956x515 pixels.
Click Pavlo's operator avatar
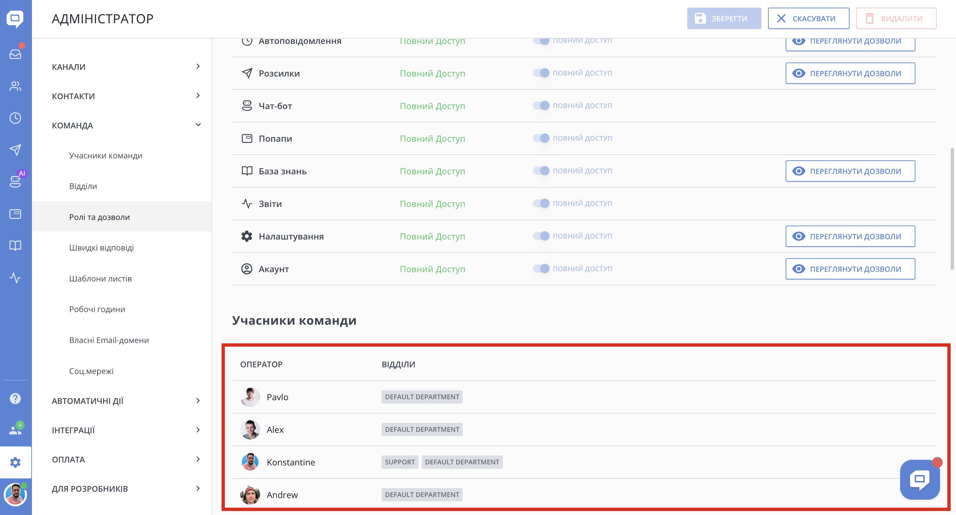point(250,397)
